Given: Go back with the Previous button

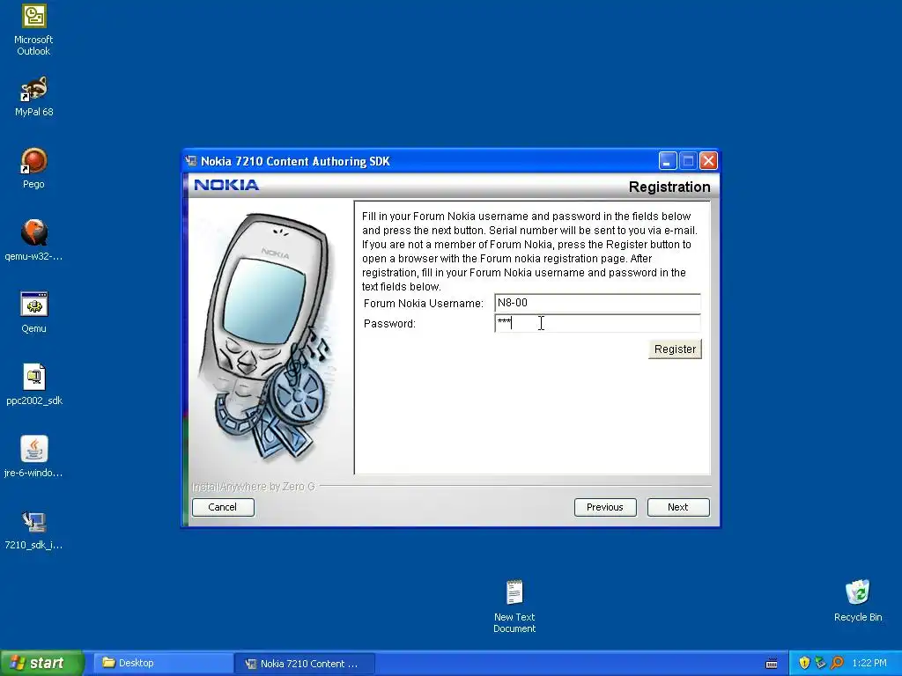Looking at the screenshot, I should point(605,507).
